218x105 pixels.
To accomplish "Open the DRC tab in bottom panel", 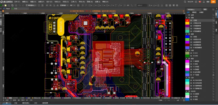I will click(x=36, y=103).
